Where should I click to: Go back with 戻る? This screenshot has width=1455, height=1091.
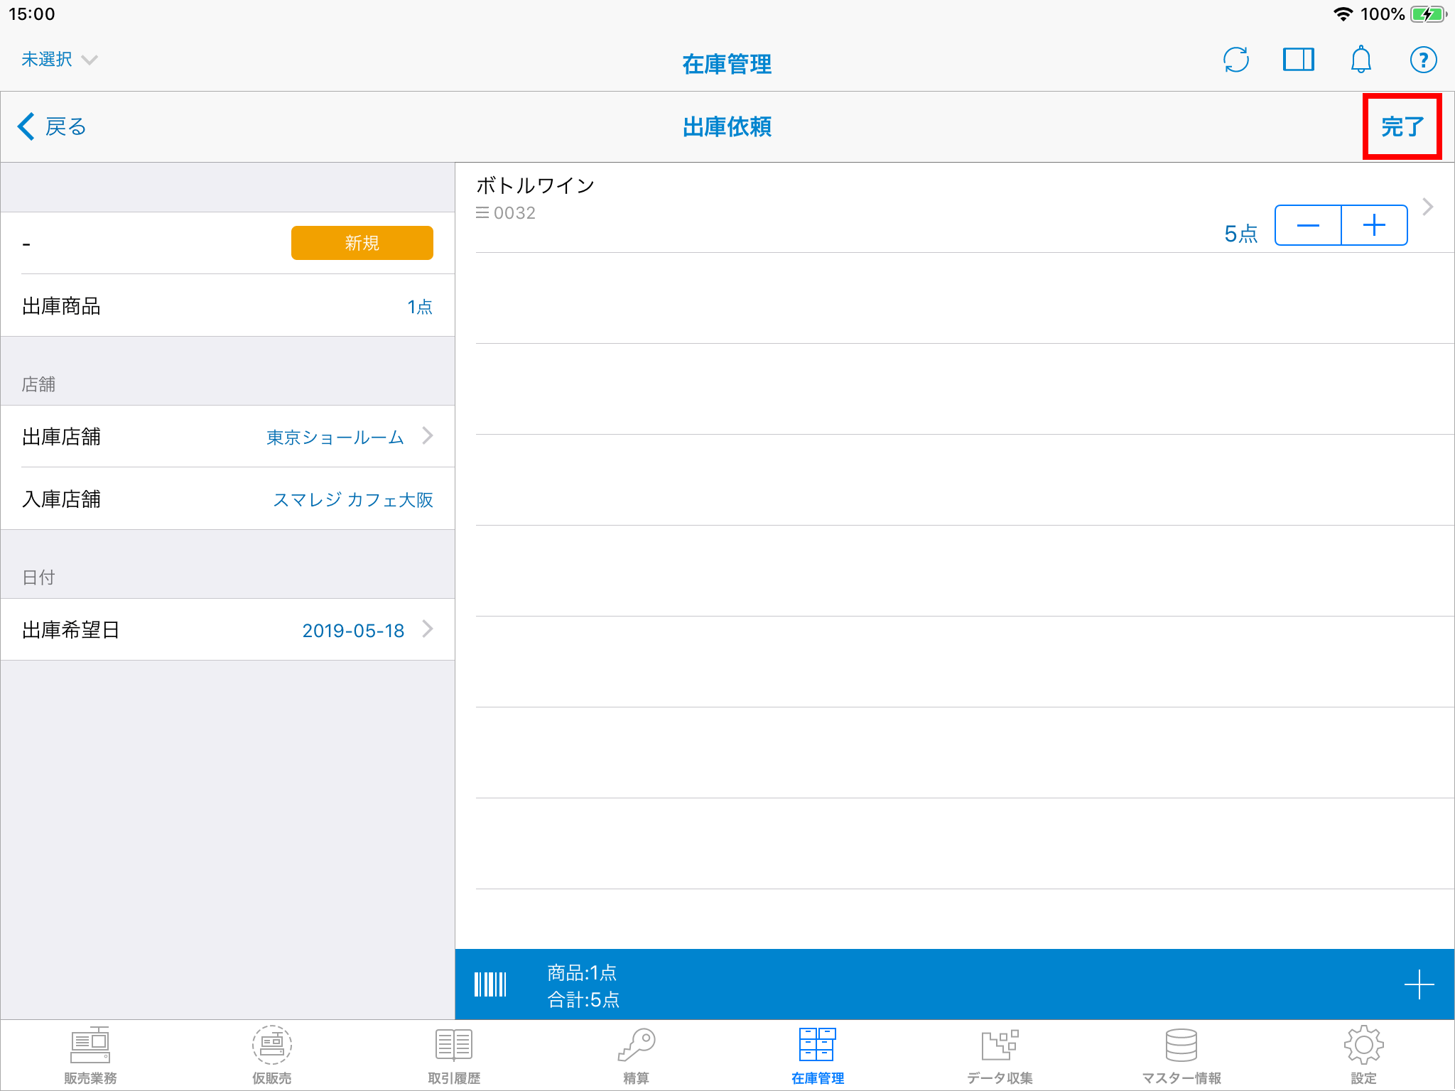tap(52, 127)
